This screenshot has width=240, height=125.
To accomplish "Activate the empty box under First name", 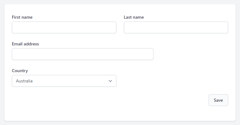I will click(64, 27).
